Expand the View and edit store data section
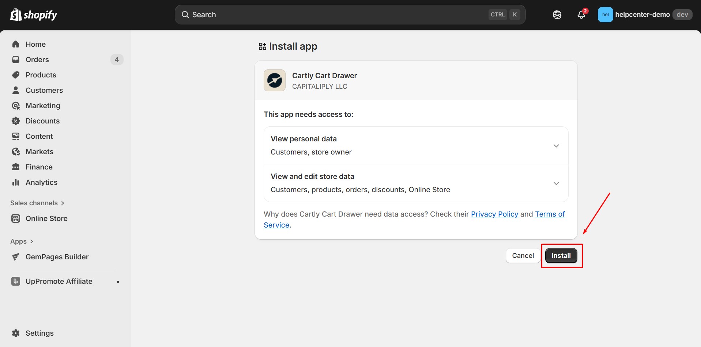Image resolution: width=701 pixels, height=347 pixels. (556, 183)
